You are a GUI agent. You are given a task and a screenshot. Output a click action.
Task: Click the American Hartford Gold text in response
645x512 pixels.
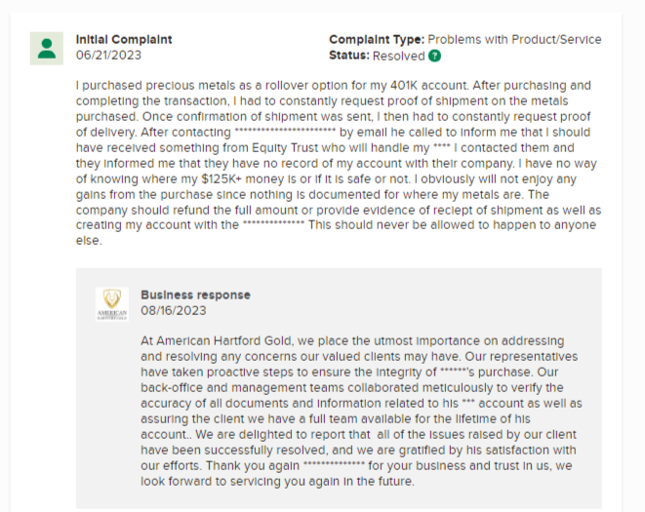(x=224, y=341)
